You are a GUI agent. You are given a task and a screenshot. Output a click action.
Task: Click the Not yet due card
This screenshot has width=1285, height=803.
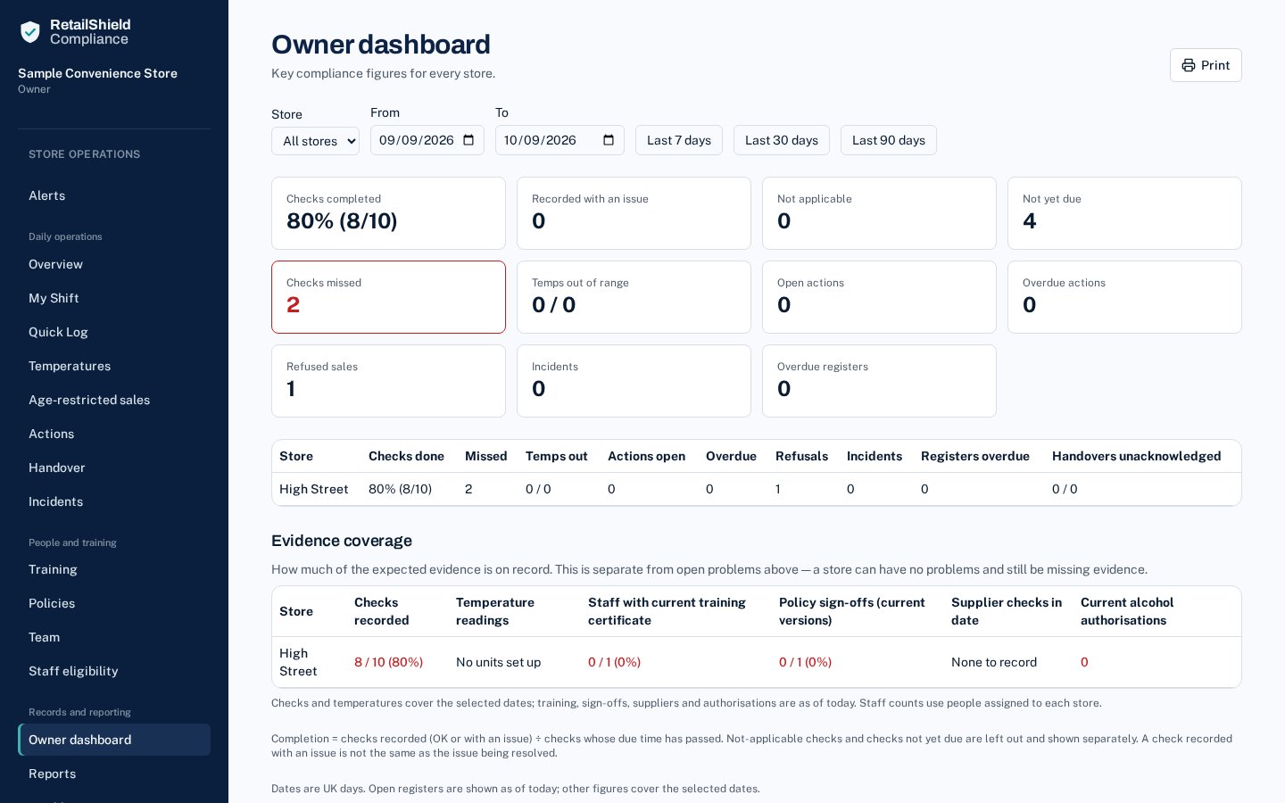pos(1124,213)
